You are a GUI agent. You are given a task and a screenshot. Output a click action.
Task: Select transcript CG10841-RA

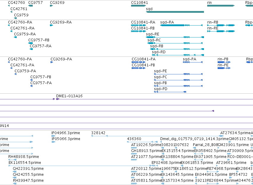click(x=143, y=22)
